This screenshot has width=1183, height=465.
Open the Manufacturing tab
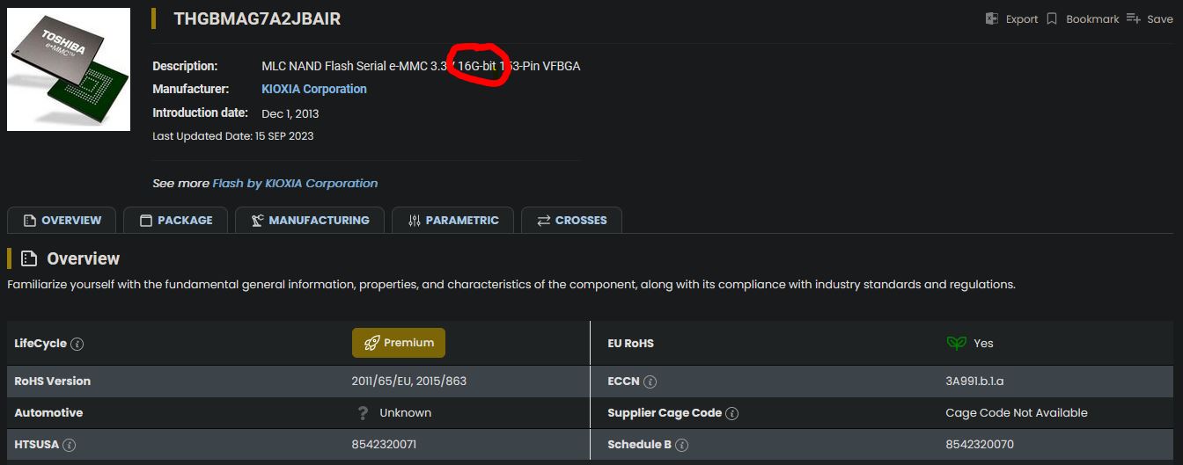[x=309, y=221]
